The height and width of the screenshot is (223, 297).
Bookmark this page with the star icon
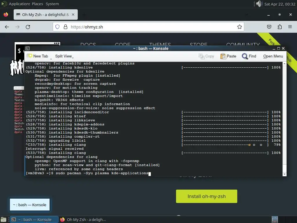pyautogui.click(x=239, y=27)
